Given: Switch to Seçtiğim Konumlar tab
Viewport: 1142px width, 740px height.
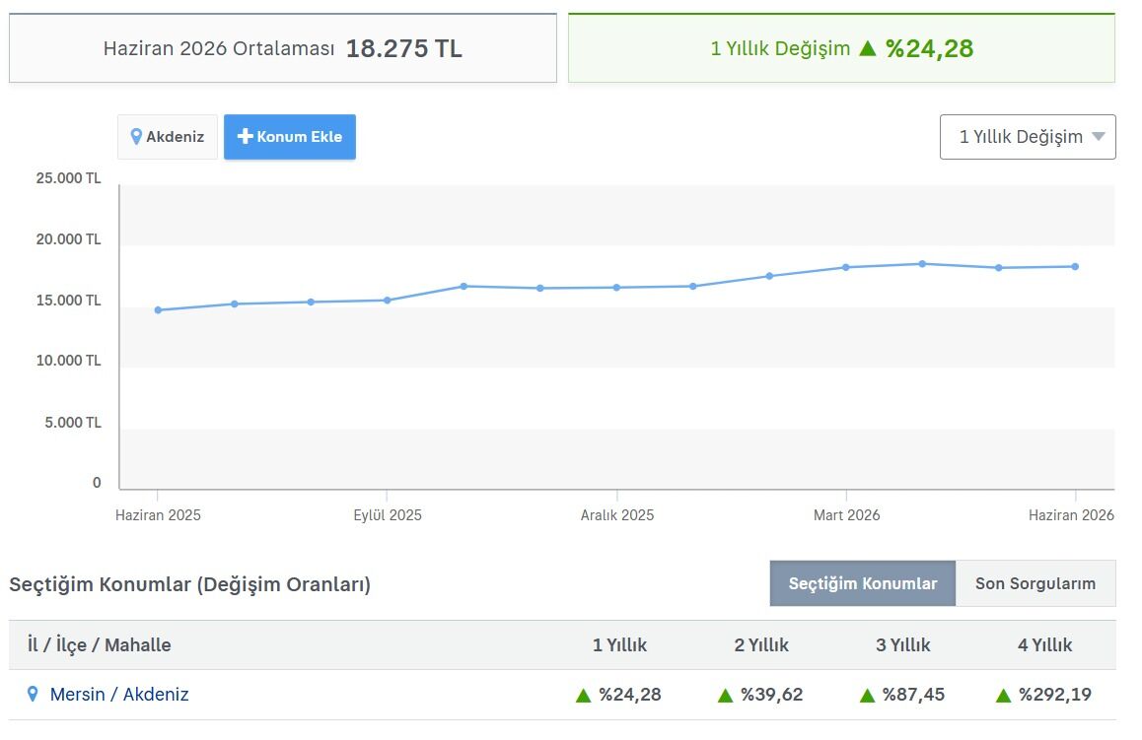Looking at the screenshot, I should click(862, 583).
